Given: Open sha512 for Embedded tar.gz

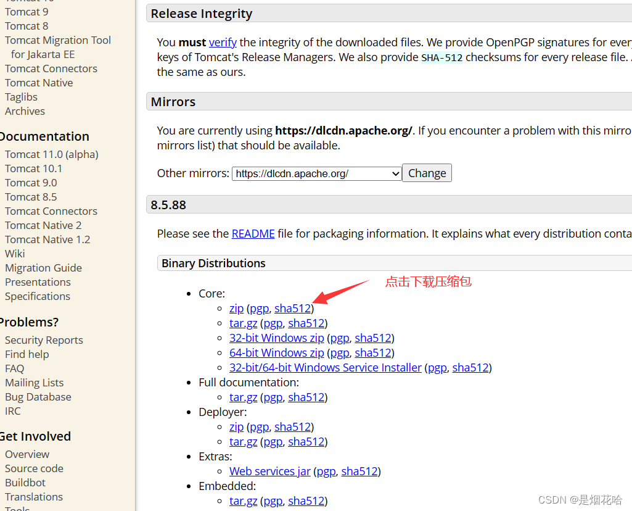Looking at the screenshot, I should pyautogui.click(x=306, y=501).
